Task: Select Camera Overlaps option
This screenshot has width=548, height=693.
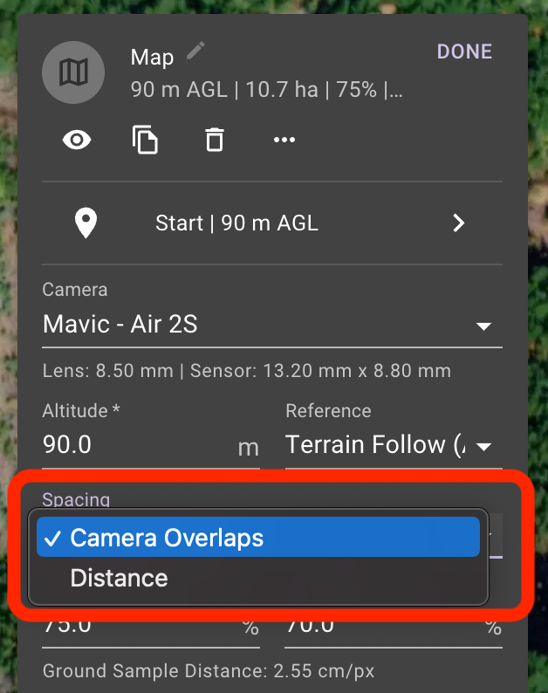Action: pos(258,537)
